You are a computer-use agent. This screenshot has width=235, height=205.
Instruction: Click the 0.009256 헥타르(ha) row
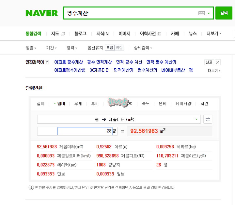(176, 147)
